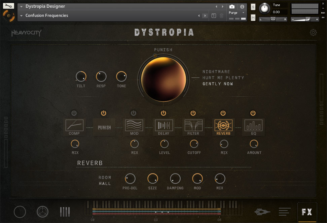
Task: Turn off the REVERB power toggle
Action: point(223,113)
